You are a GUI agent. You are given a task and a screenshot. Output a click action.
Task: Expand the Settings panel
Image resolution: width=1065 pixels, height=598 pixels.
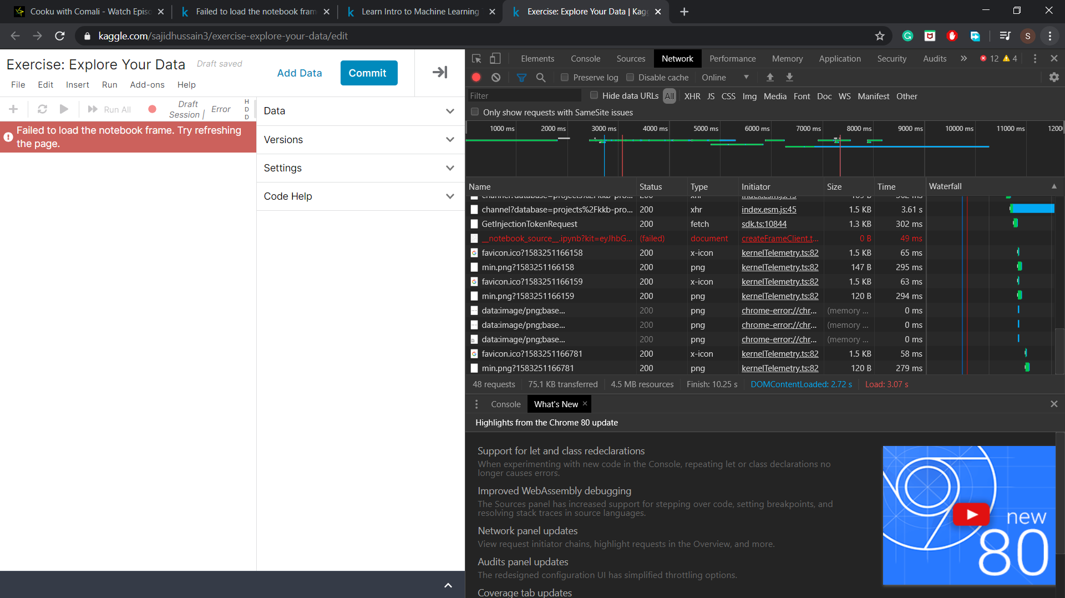(360, 168)
